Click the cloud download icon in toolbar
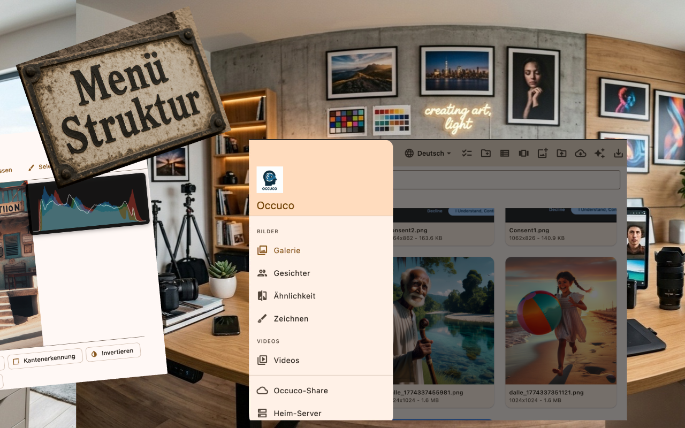 tap(580, 154)
